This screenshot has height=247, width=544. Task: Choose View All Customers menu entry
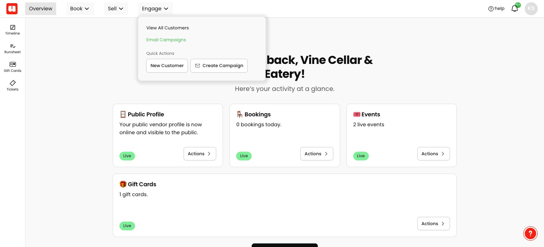[x=167, y=28]
